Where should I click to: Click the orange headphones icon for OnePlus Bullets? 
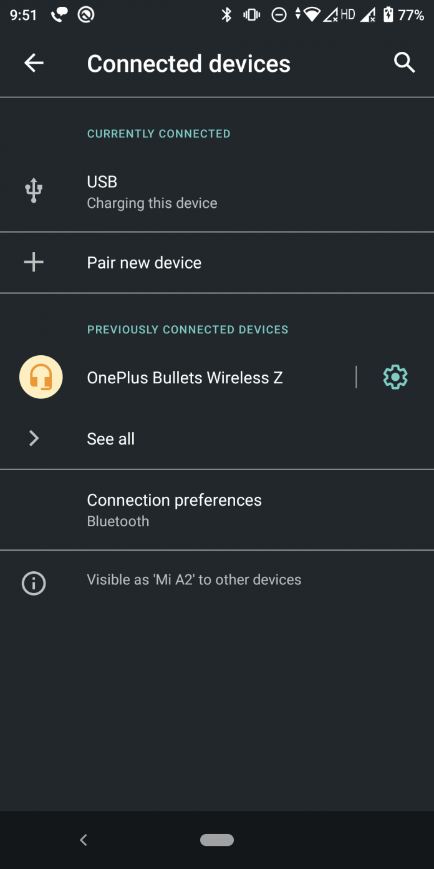click(x=41, y=377)
